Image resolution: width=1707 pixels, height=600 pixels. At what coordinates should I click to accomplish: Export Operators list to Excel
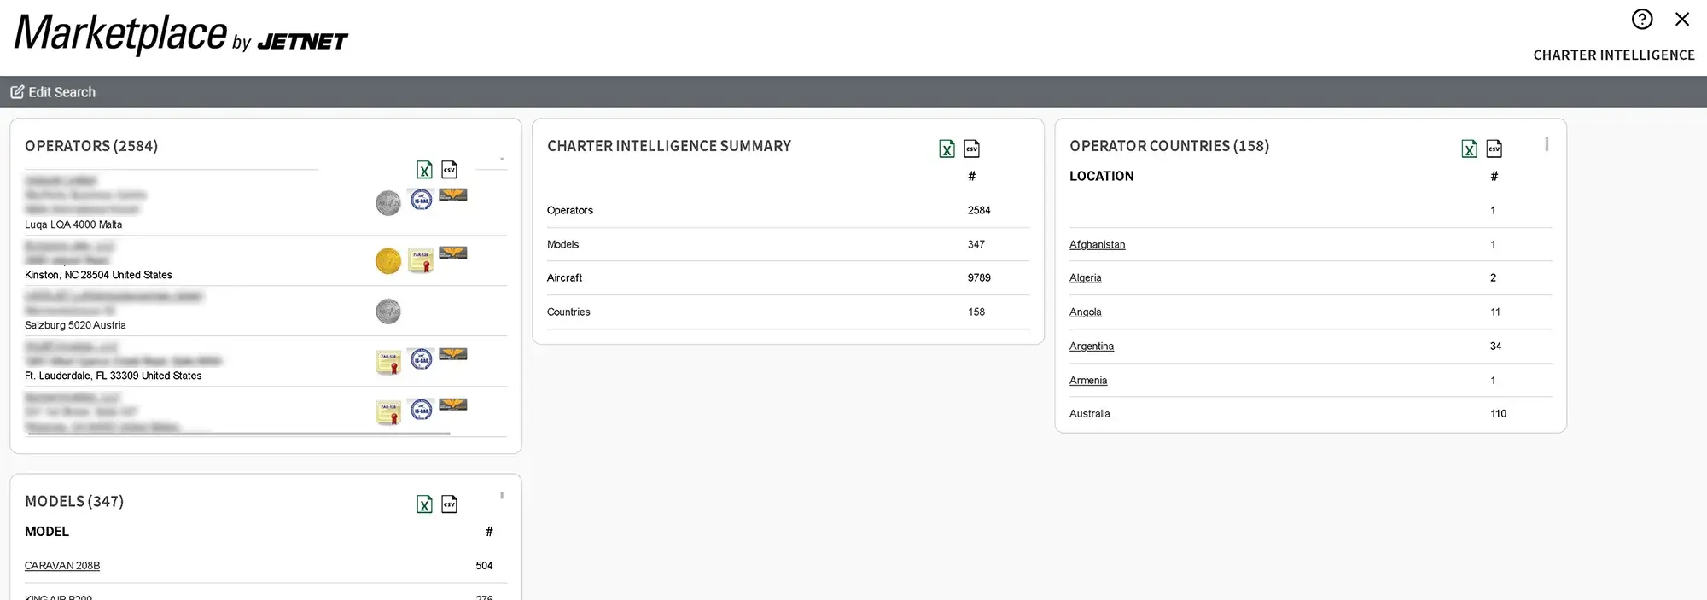tap(424, 170)
